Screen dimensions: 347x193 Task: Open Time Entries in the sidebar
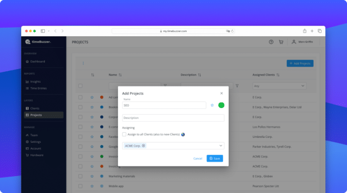coord(36,88)
